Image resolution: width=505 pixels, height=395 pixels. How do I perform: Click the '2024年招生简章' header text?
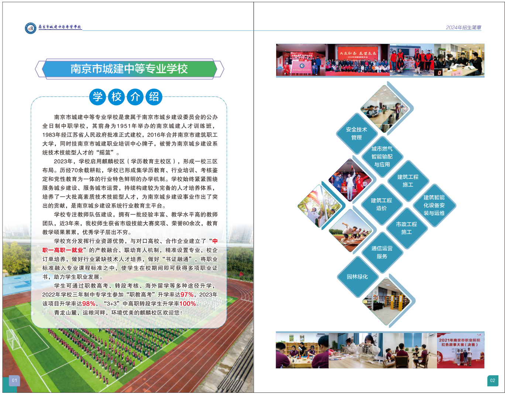tap(464, 27)
